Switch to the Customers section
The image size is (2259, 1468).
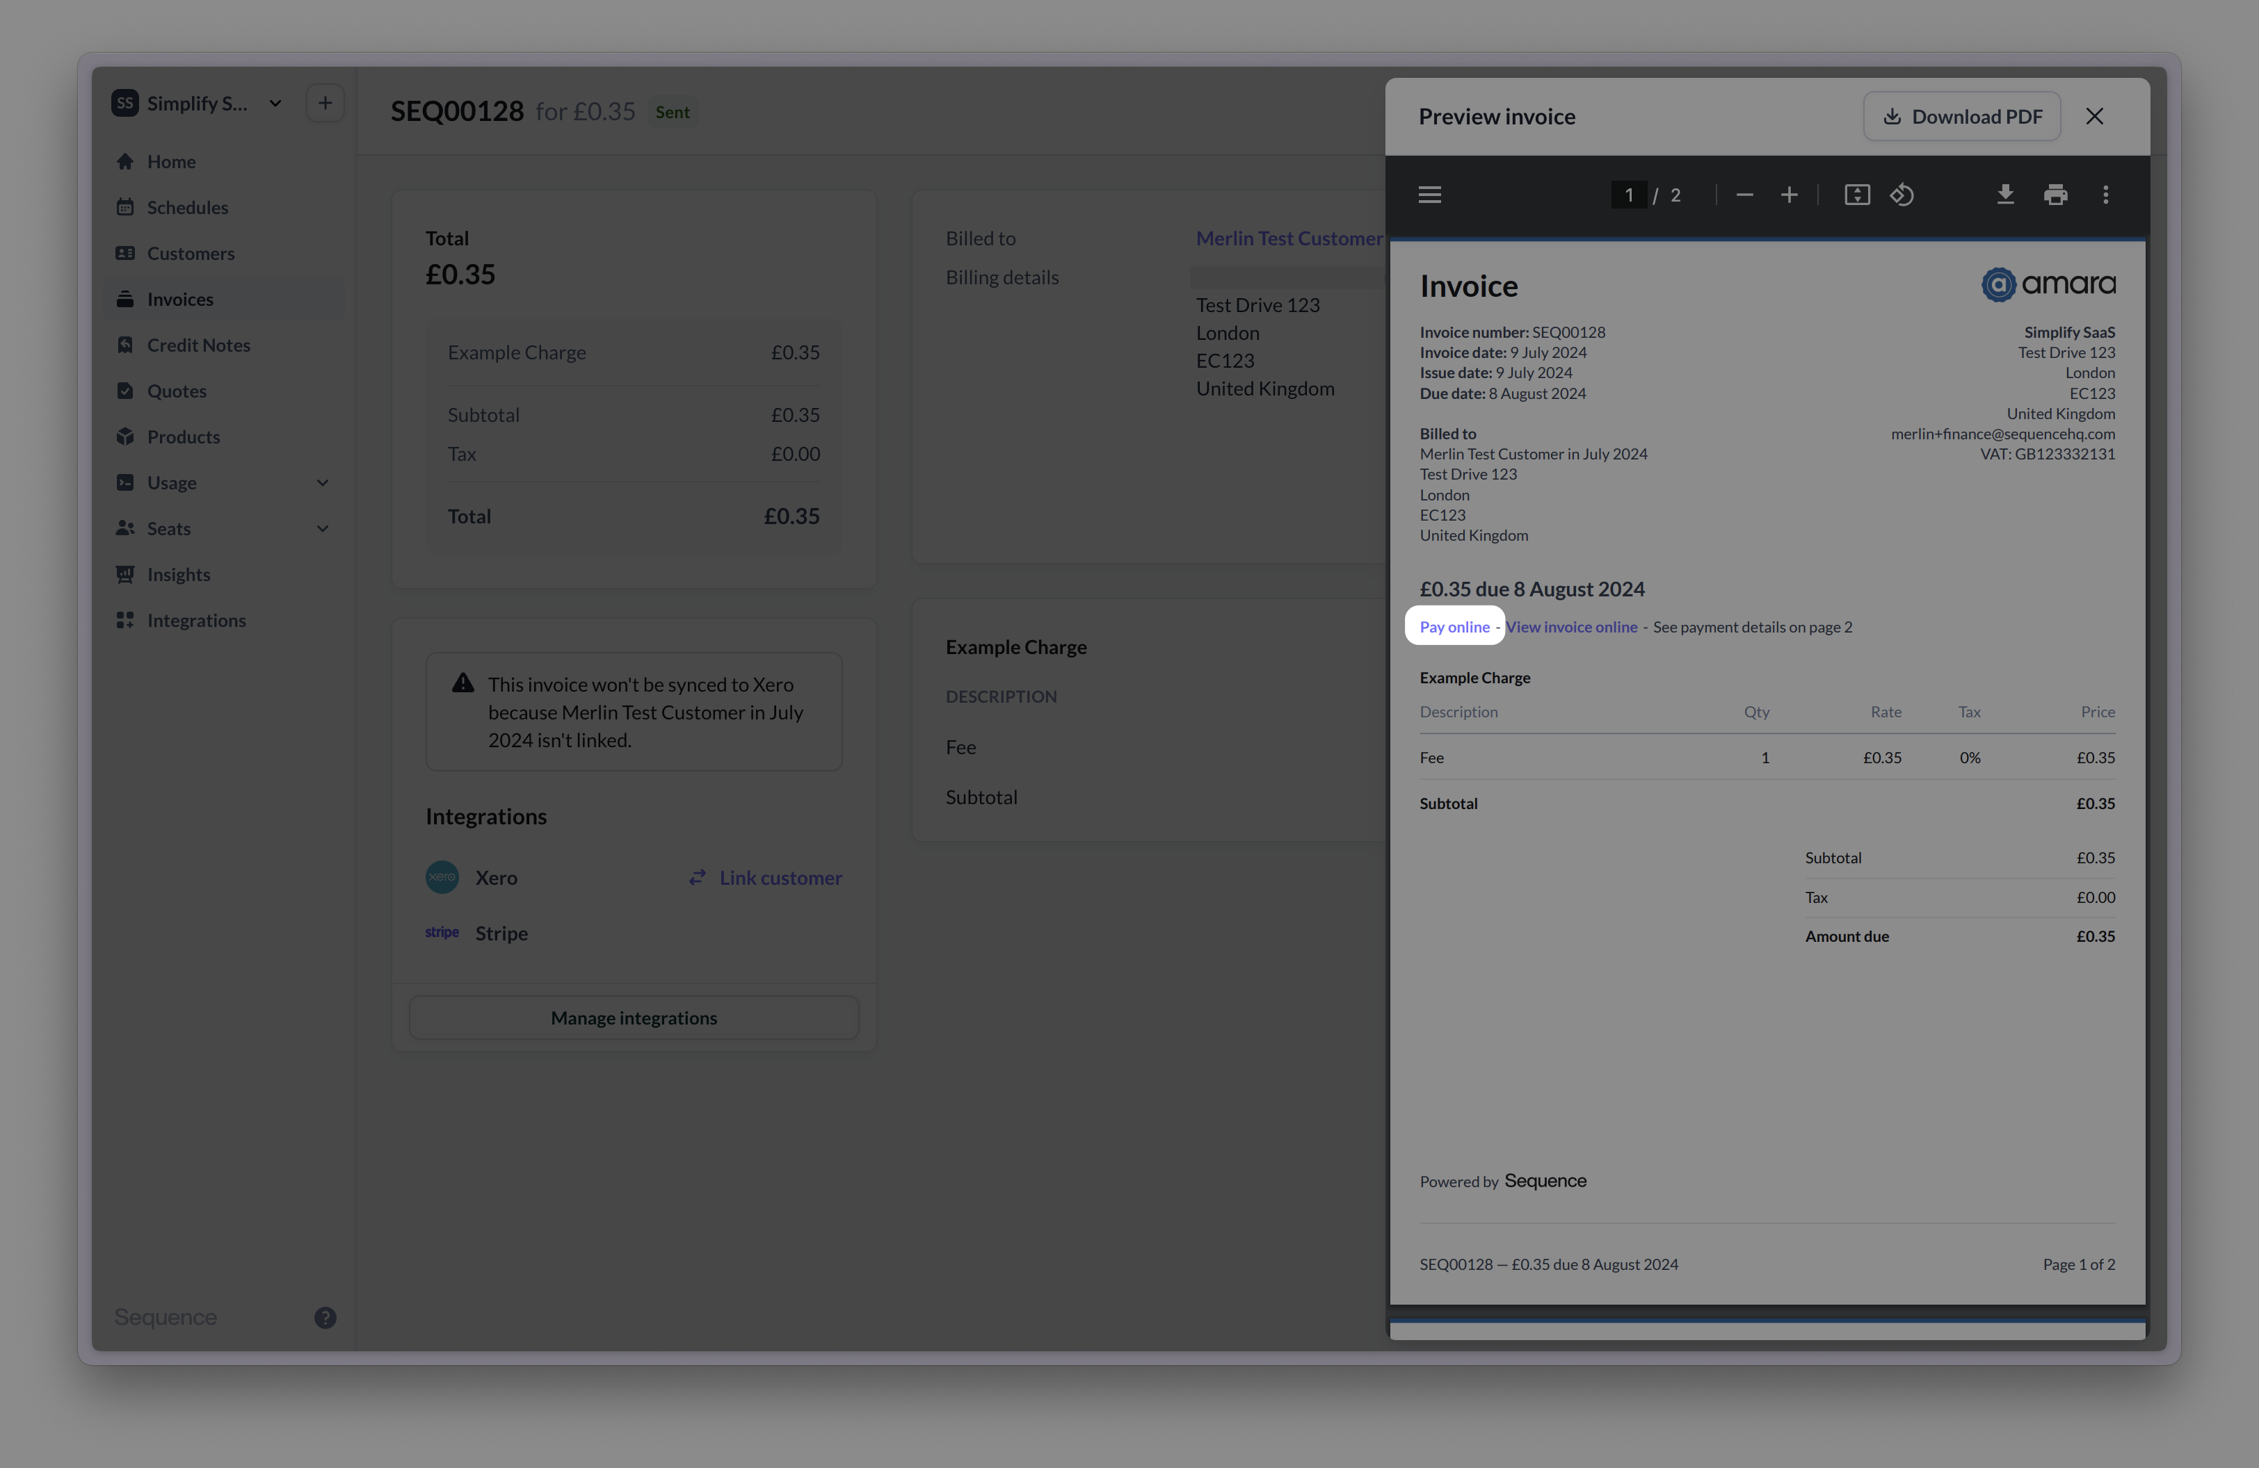pos(190,253)
